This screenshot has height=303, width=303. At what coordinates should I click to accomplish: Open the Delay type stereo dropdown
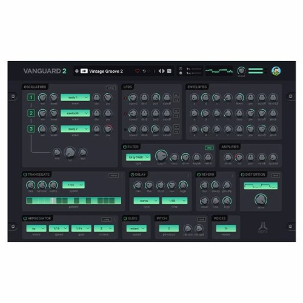pyautogui.click(x=147, y=201)
